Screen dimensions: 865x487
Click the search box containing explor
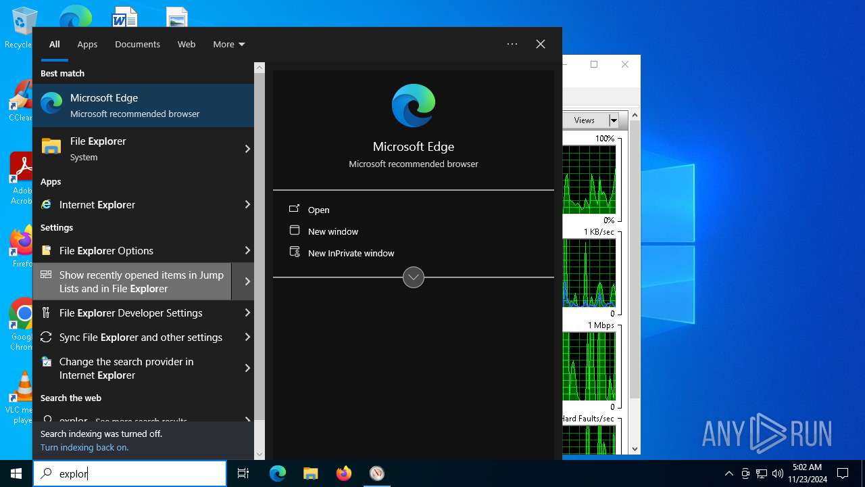[x=130, y=473]
